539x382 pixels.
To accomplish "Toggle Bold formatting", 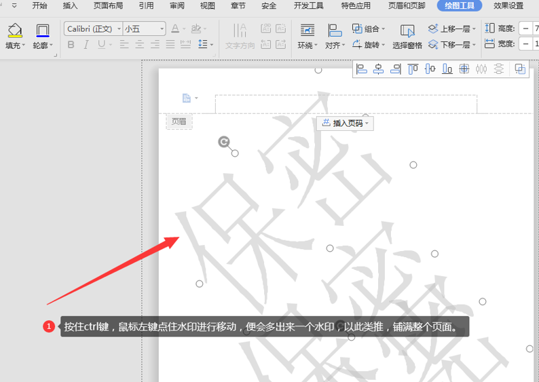I will pos(71,44).
